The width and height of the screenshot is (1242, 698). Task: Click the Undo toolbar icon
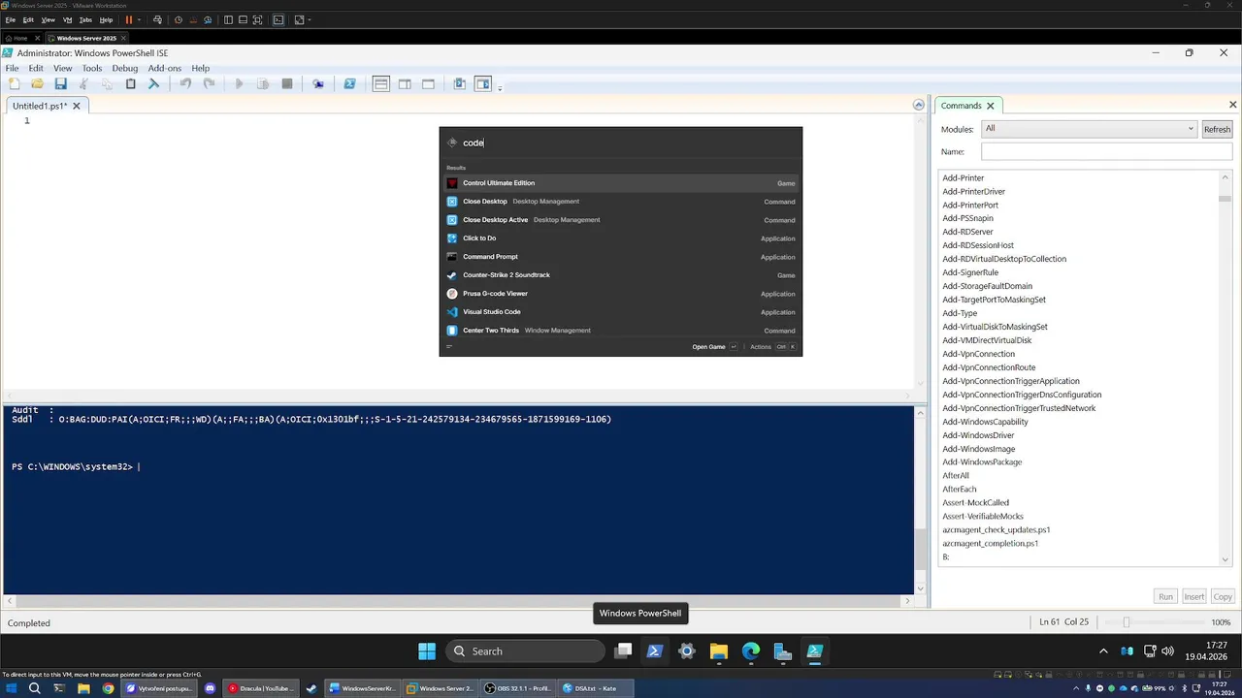point(185,84)
